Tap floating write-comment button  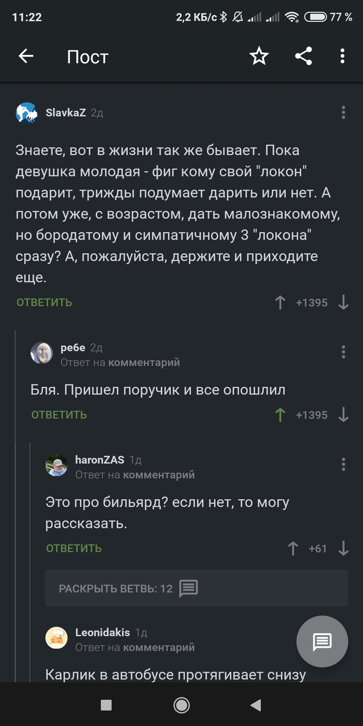[x=322, y=642]
